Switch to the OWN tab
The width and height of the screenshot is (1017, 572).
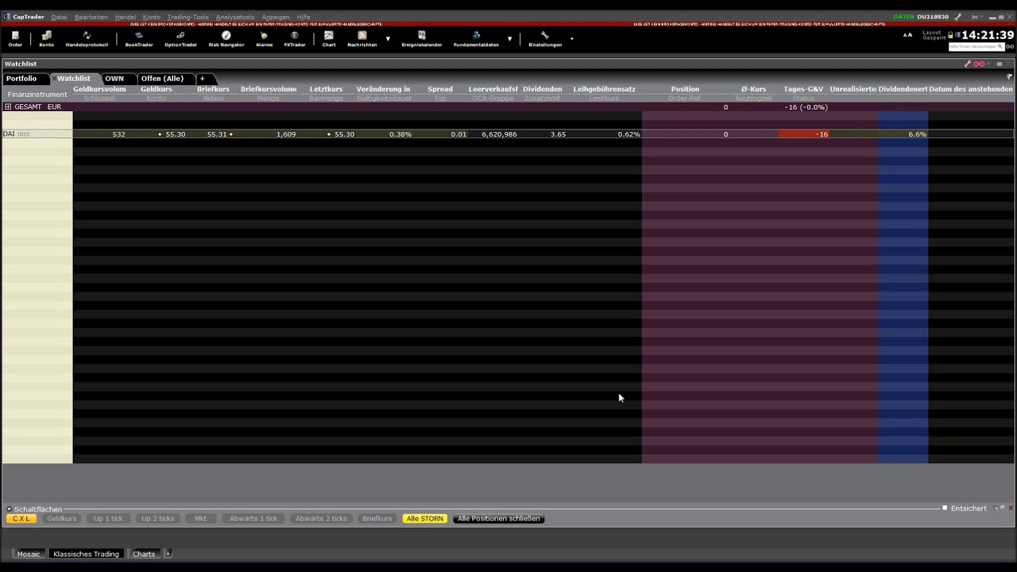[114, 79]
